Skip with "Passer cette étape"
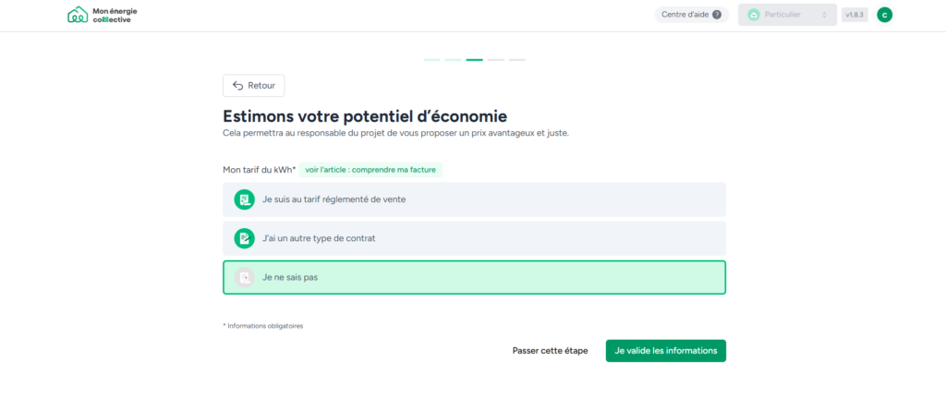946x409 pixels. tap(550, 351)
